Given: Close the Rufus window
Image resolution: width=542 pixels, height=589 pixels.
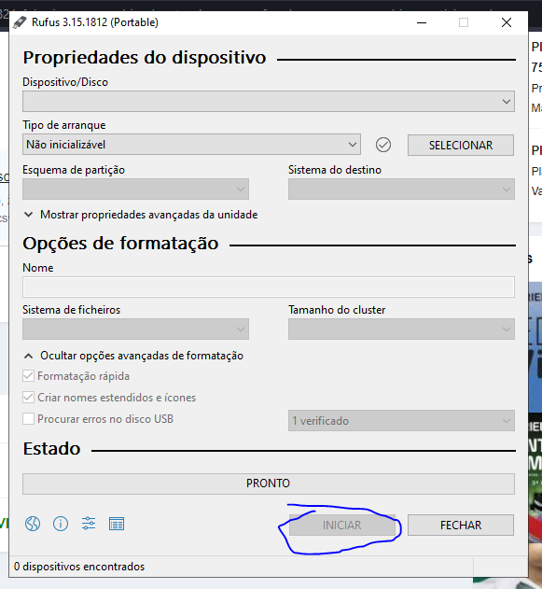Looking at the screenshot, I should click(x=507, y=22).
